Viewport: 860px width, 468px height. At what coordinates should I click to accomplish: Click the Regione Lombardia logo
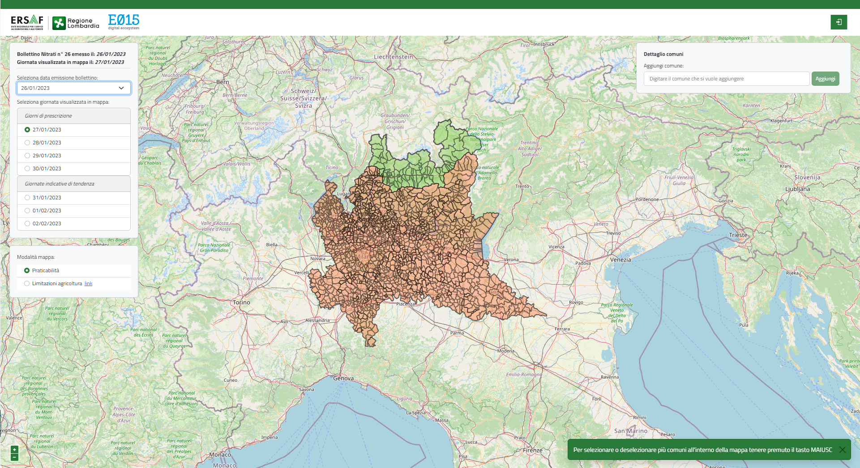pos(76,23)
